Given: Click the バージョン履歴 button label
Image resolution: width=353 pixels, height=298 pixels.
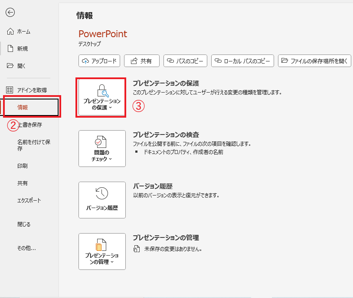Looking at the screenshot, I should pos(102,208).
